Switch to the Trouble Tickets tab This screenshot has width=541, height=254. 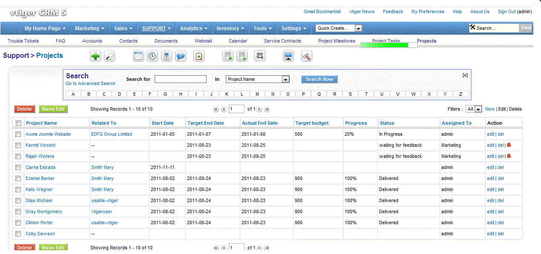(x=23, y=41)
